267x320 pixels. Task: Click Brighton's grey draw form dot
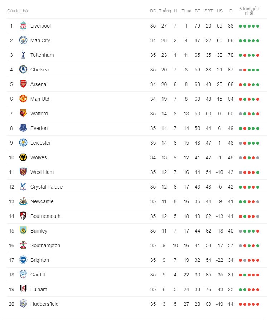[245, 260]
